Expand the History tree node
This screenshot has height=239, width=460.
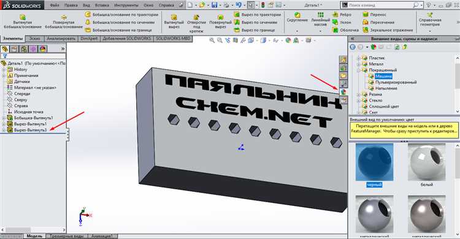(x=4, y=69)
